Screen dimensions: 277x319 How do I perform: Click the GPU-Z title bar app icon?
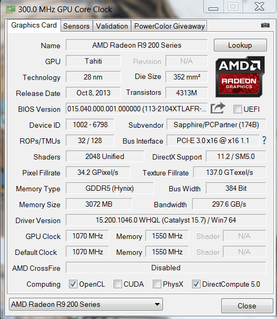(11, 10)
